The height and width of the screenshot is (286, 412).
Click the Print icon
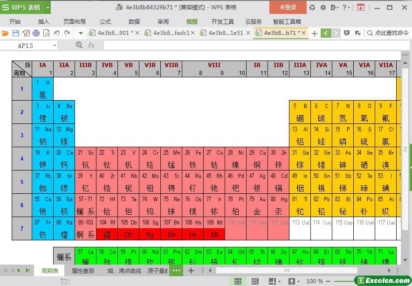(36, 33)
